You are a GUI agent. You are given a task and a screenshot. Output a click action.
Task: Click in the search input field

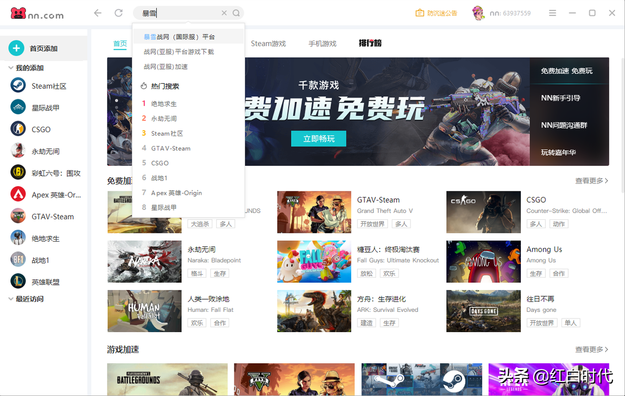(180, 13)
